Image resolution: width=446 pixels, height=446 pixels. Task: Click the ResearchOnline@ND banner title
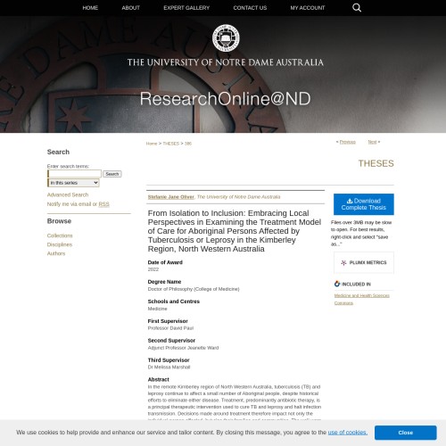pos(225,98)
